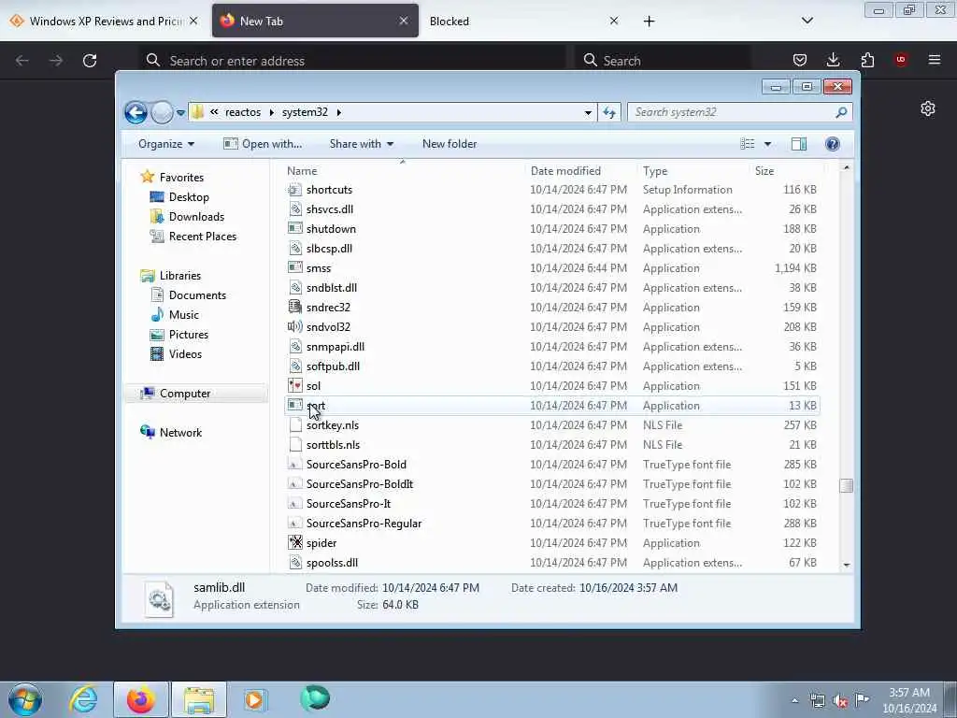Select the sndrec32 application icon
Viewport: 957px width, 718px height.
tap(294, 307)
